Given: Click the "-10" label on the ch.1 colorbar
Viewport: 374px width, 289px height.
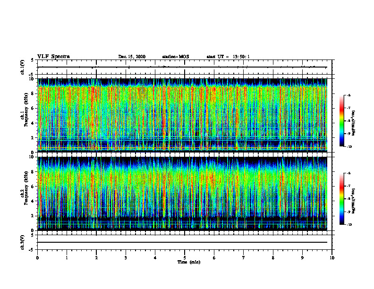Looking at the screenshot, I should [349, 147].
